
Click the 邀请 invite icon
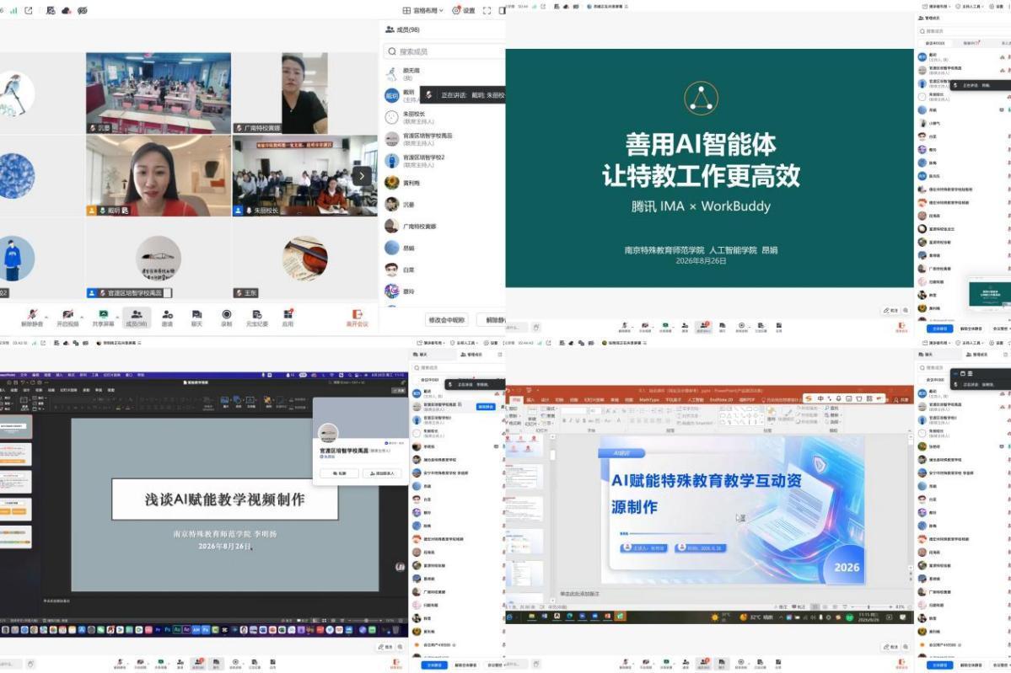click(167, 317)
